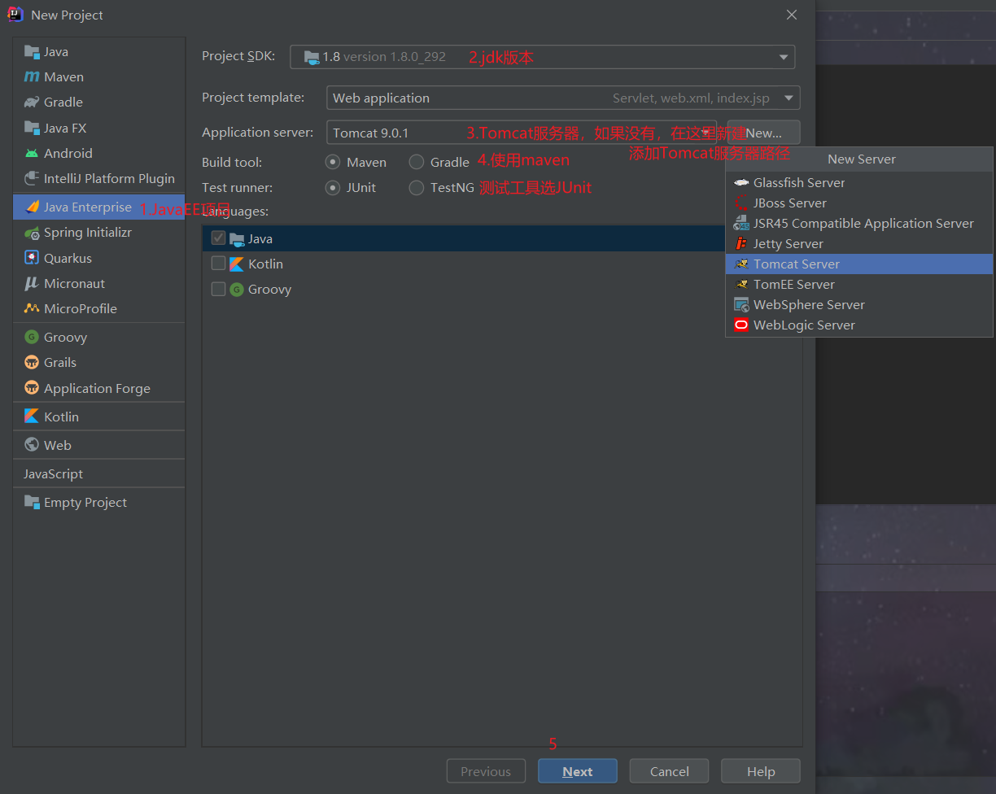Pick the Grails project generator
Screen dimensions: 996x794
click(60, 362)
